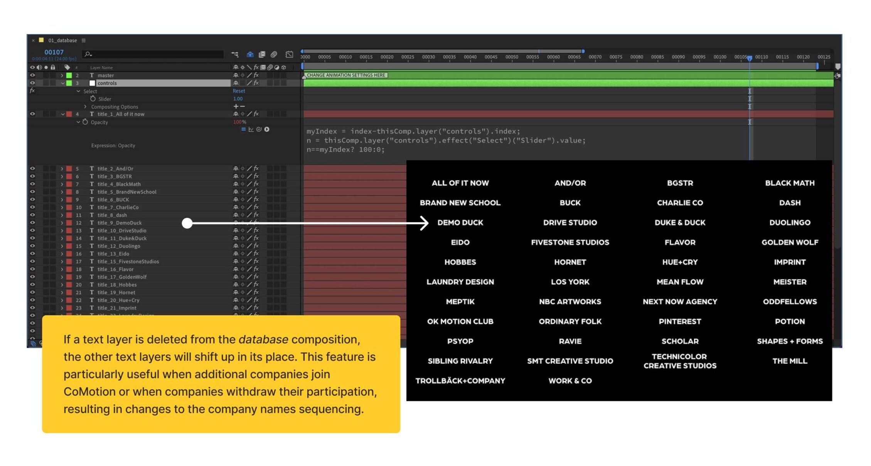Collapse the Opacity expression twirl
871x466 pixels.
tap(78, 122)
